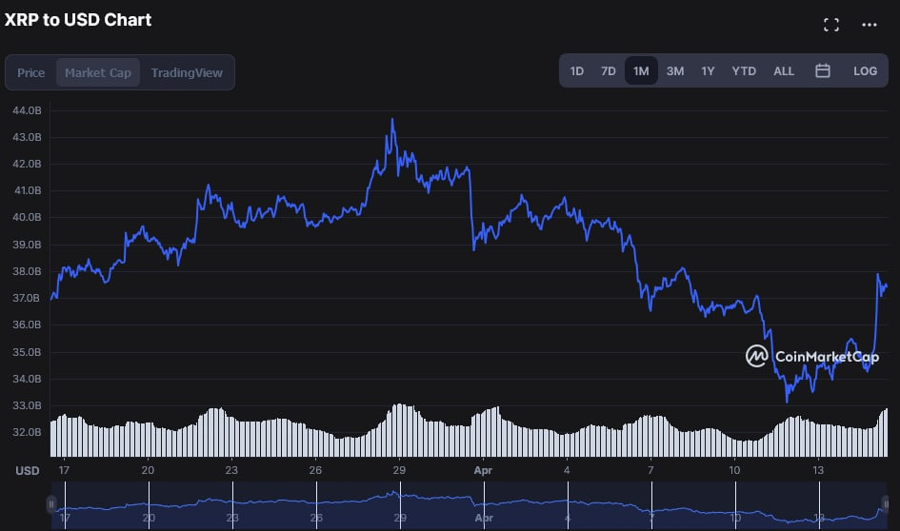Switch to the 3M time range
Image resolution: width=900 pixels, height=531 pixels.
[x=675, y=71]
